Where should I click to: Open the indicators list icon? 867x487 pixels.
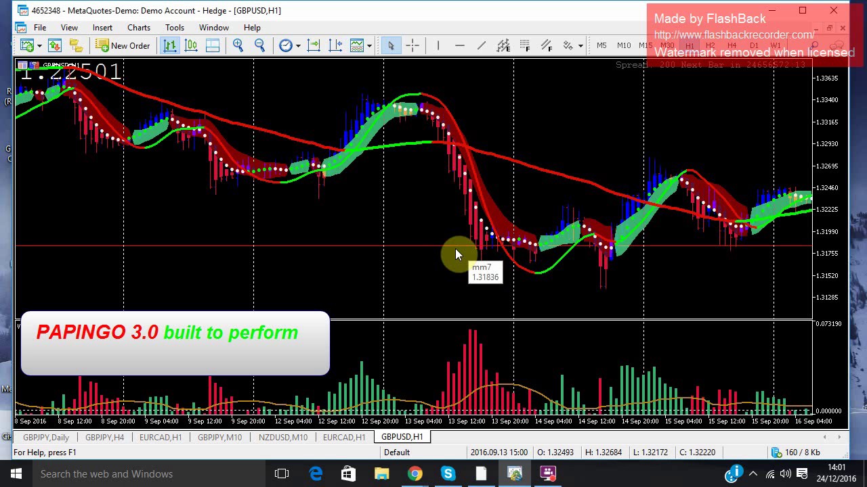(357, 45)
